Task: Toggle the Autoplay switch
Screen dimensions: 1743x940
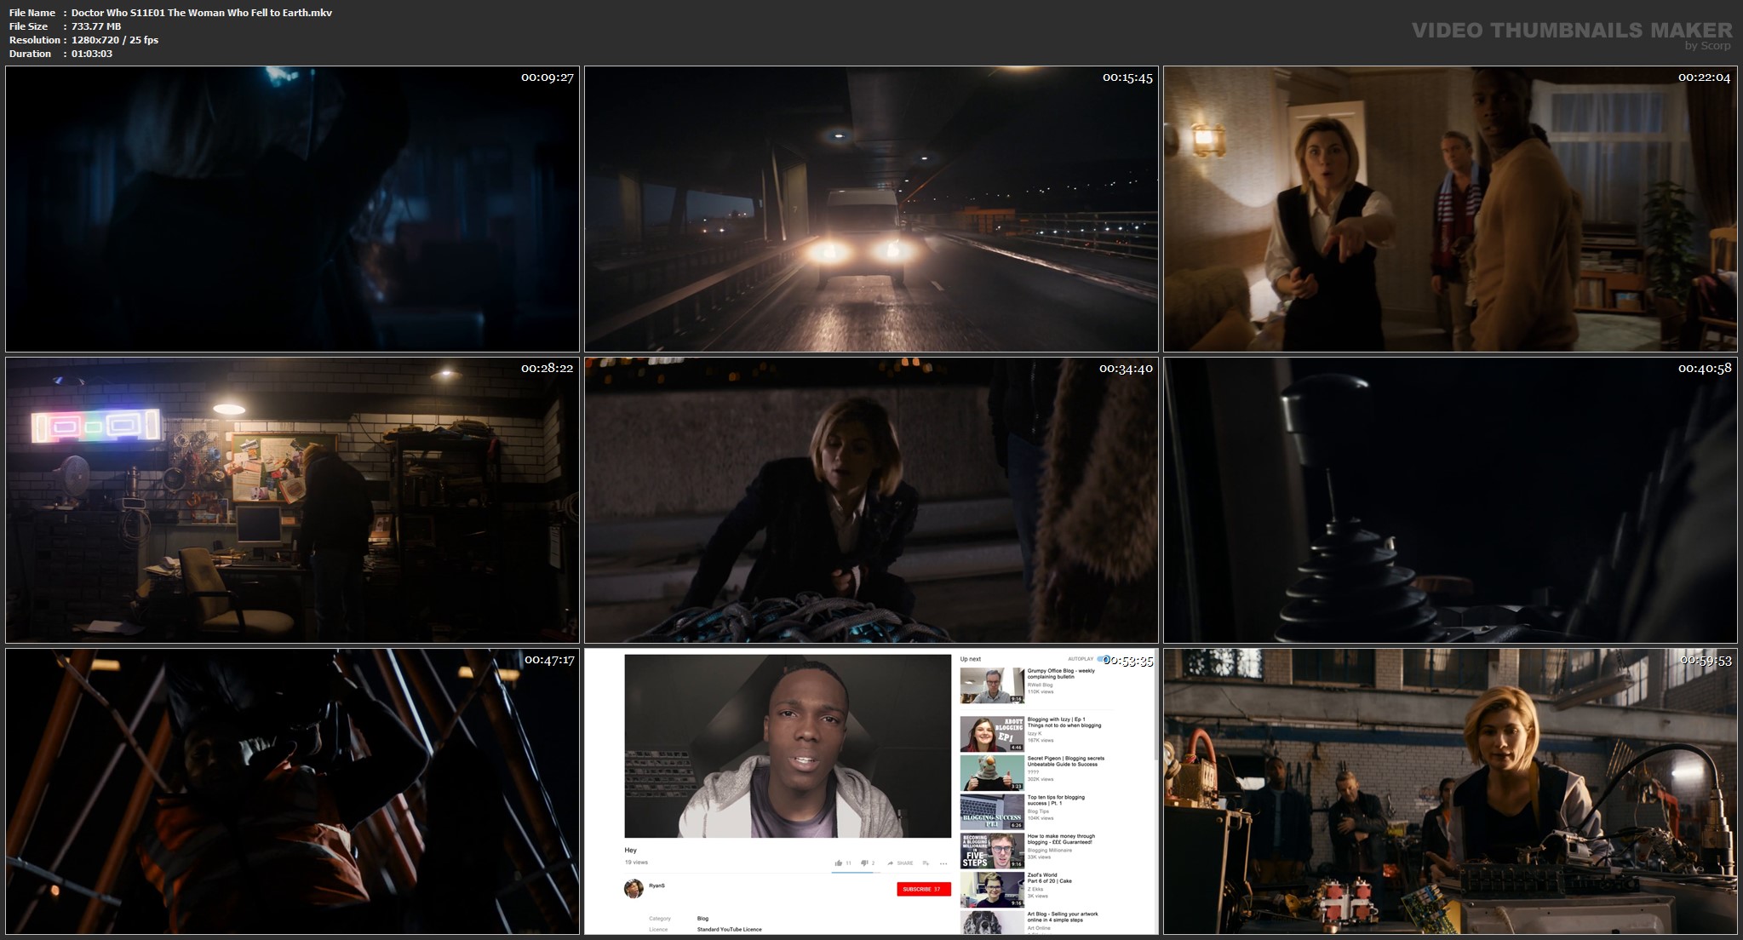Action: (x=1102, y=659)
